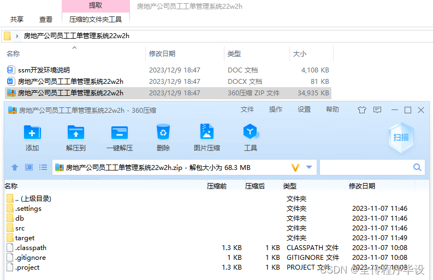The image size is (433, 280).
Task: Select the .gitignore file name
Action: tap(31, 258)
